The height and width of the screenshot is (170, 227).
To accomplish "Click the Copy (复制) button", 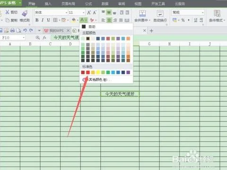I will click(11, 20).
